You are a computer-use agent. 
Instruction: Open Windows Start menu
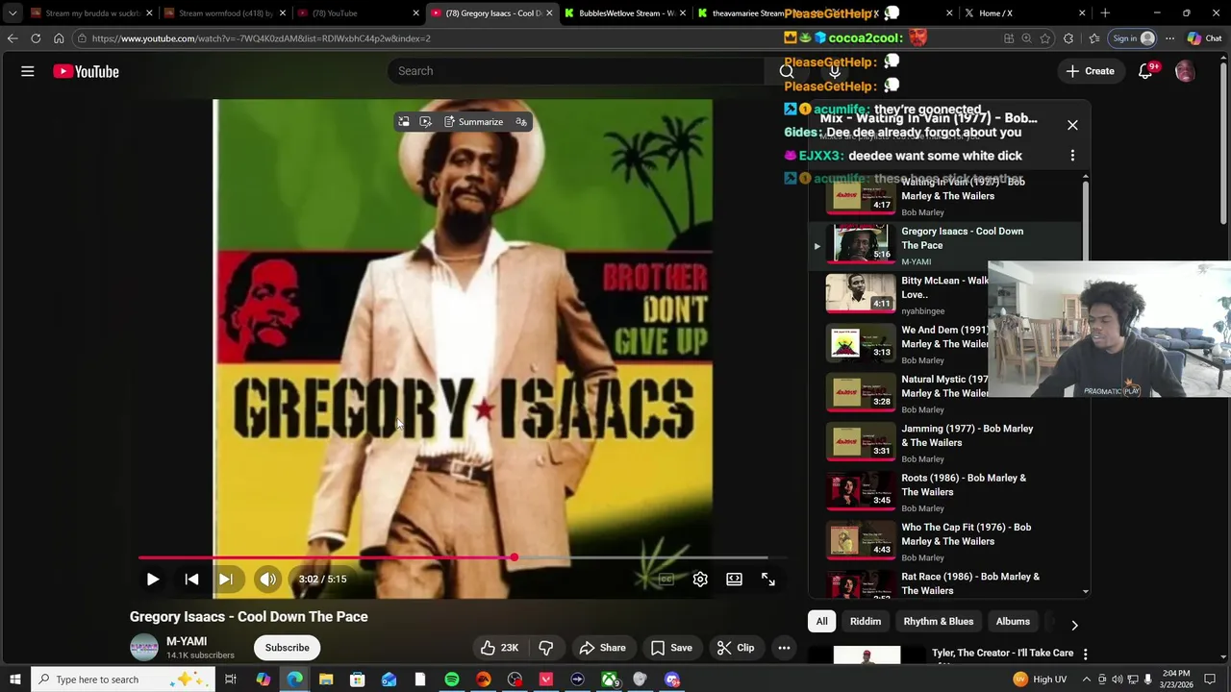pyautogui.click(x=14, y=680)
